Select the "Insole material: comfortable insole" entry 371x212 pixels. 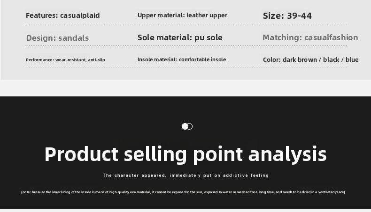tap(182, 59)
